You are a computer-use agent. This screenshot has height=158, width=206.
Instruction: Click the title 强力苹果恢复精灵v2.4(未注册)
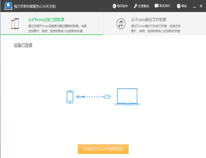point(35,6)
